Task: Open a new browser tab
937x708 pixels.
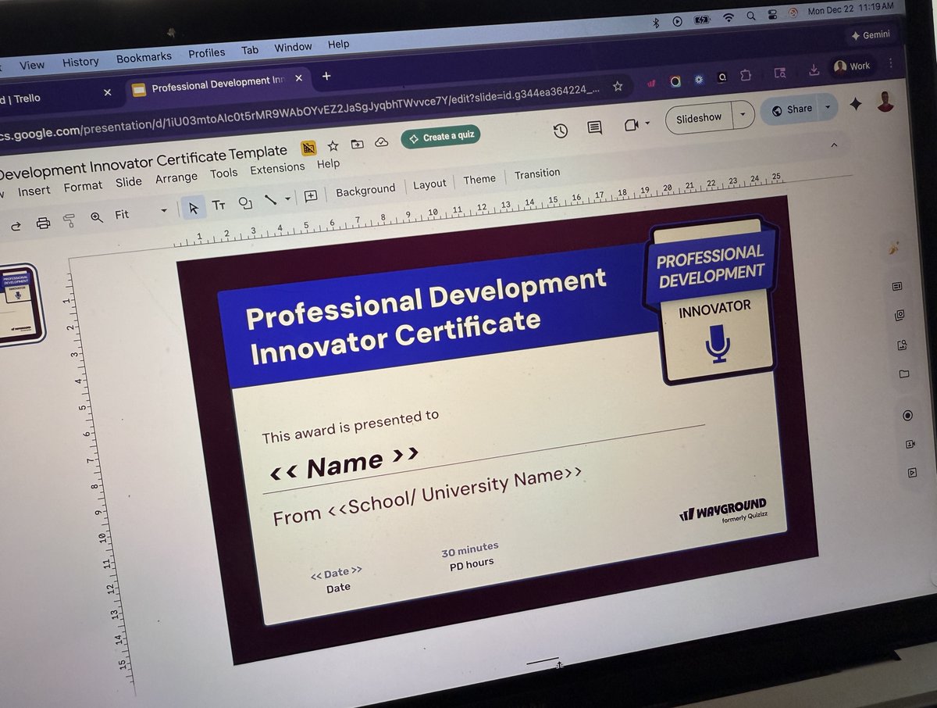Action: pyautogui.click(x=326, y=77)
